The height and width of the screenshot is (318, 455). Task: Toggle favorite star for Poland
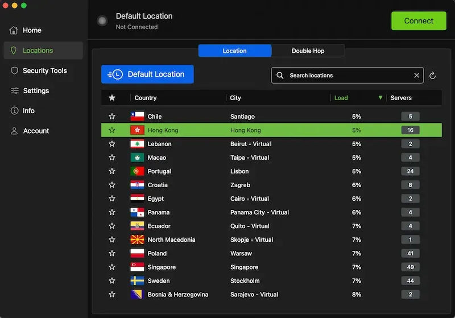click(112, 253)
